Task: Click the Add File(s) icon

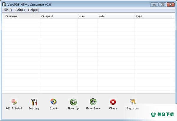Action: click(14, 102)
